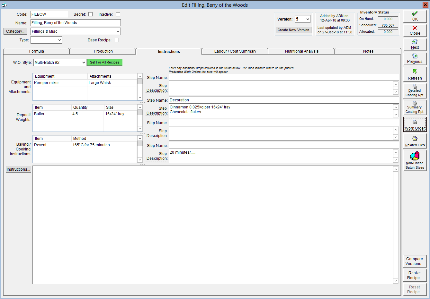Click the Refresh arrow button

(x=415, y=74)
